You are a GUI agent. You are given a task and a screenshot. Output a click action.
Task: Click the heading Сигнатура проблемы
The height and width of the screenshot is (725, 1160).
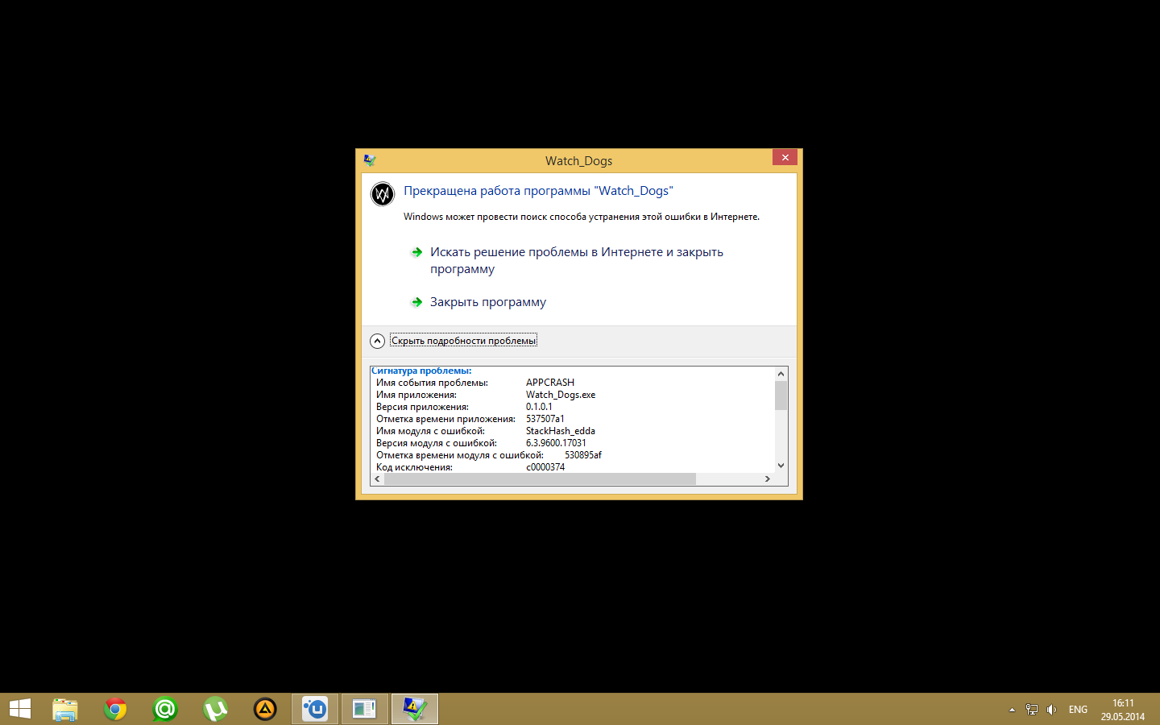[421, 371]
